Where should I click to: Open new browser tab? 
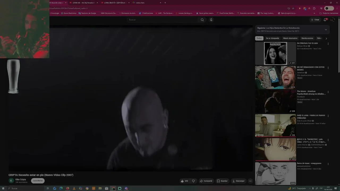tap(165, 3)
